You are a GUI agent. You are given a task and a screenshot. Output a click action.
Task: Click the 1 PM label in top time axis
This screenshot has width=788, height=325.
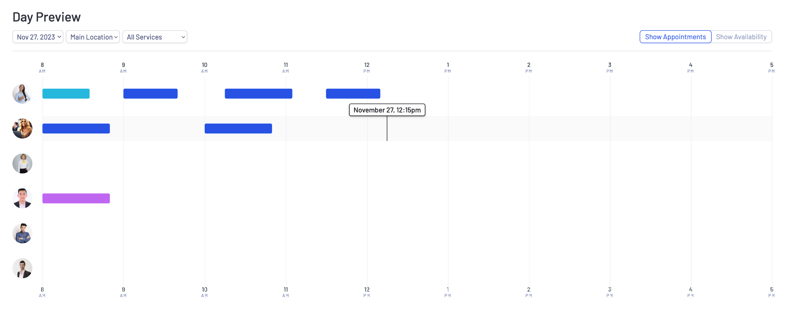448,68
